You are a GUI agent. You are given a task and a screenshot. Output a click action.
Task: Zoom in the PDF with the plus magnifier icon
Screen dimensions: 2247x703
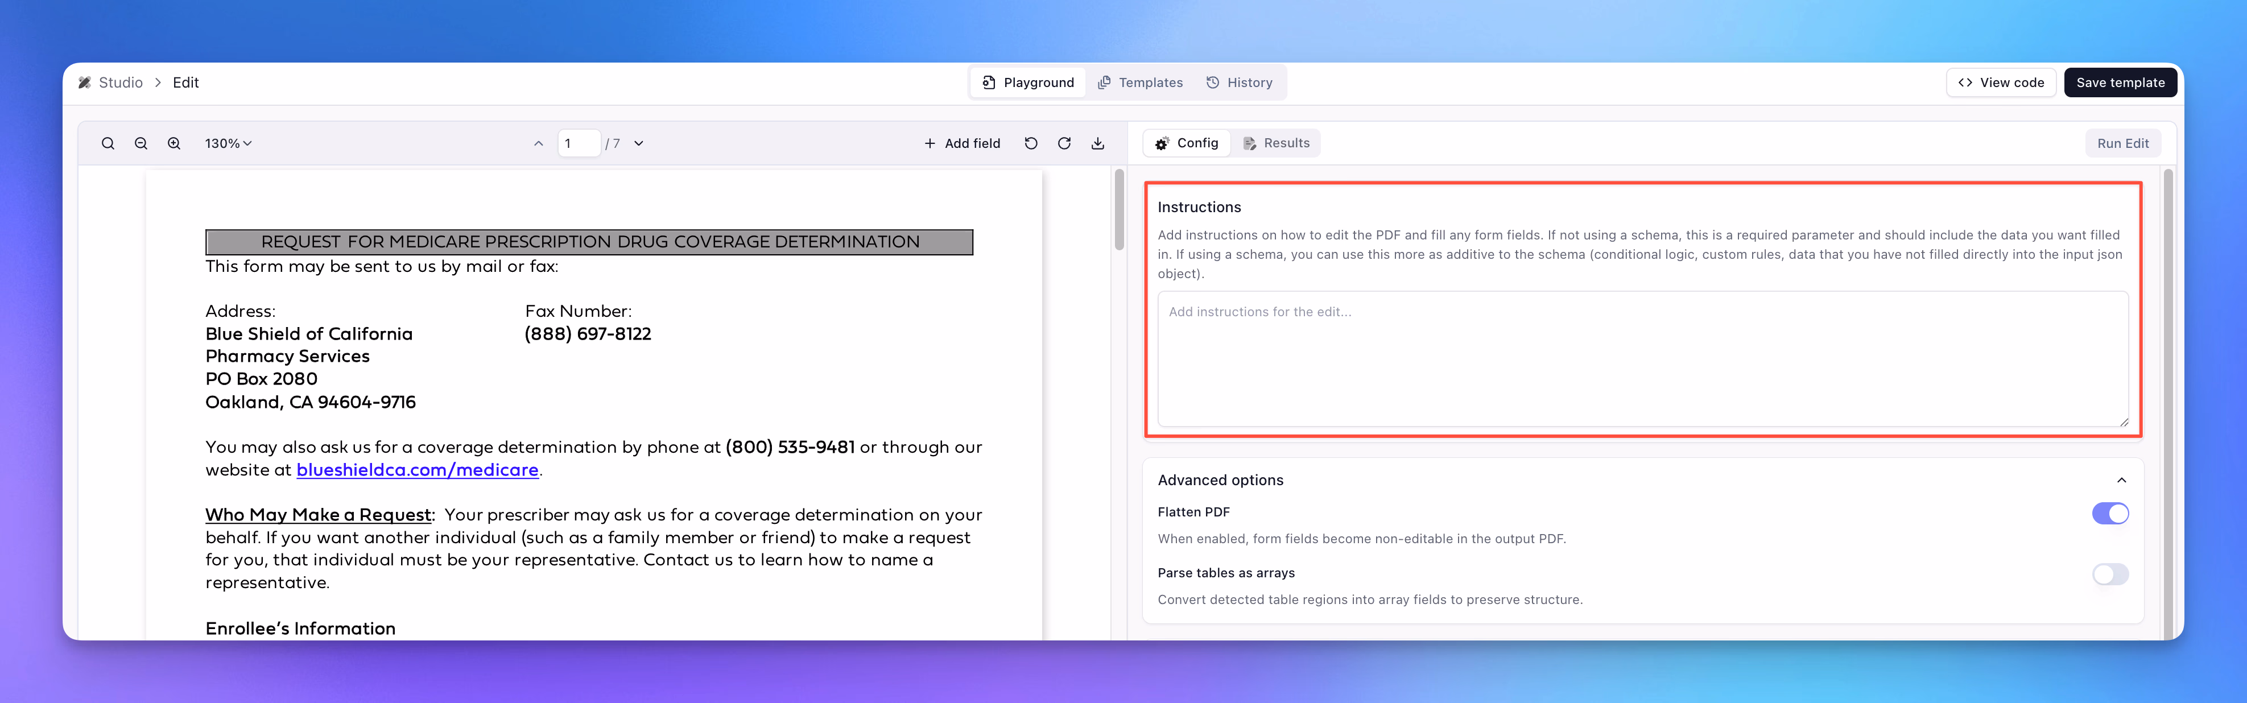(174, 144)
